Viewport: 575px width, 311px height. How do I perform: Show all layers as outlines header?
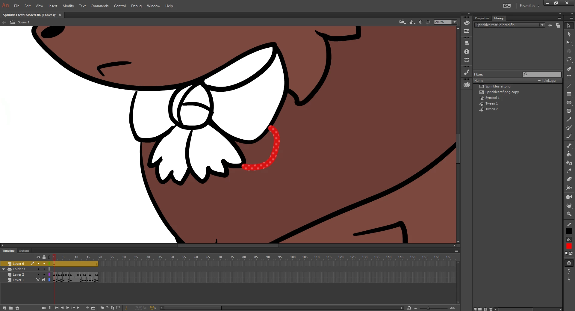pyautogui.click(x=49, y=257)
